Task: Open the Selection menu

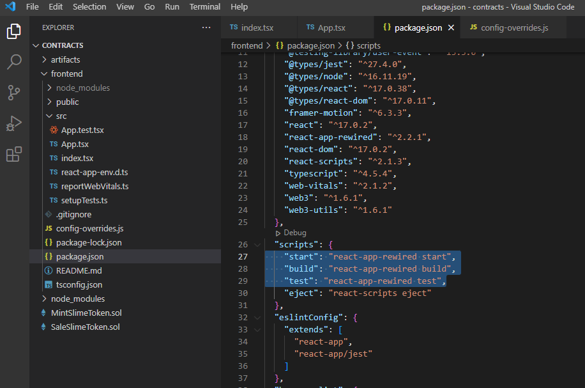Action: [89, 7]
